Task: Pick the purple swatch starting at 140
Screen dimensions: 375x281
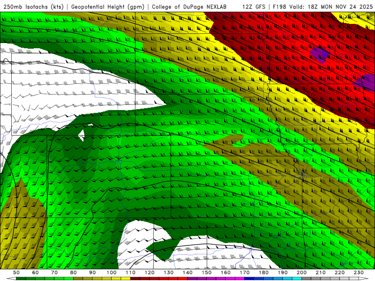Action: pos(192,278)
